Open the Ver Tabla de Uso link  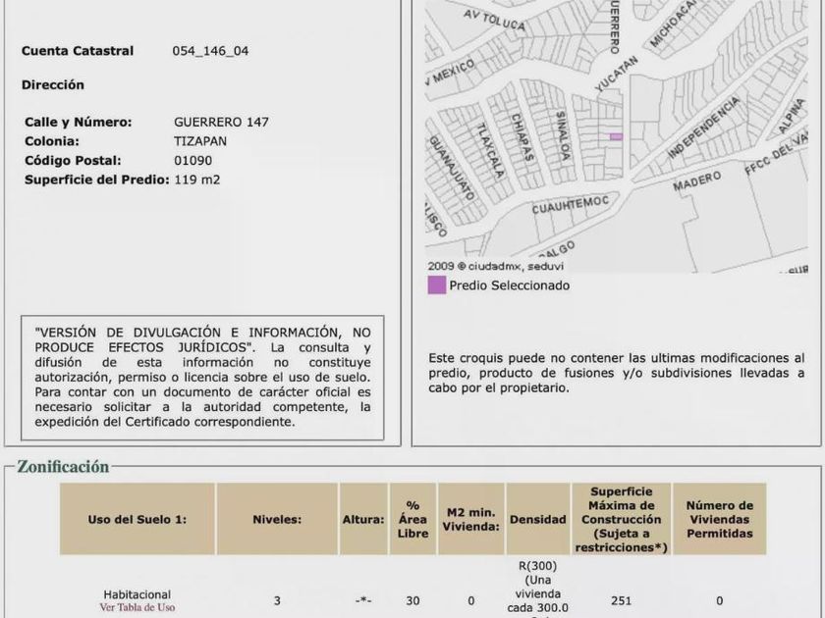137,607
